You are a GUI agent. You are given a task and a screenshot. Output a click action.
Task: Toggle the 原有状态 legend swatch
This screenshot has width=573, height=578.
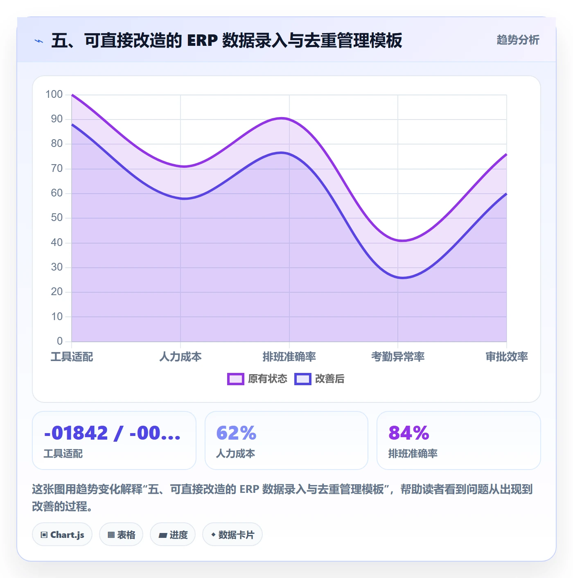(235, 379)
